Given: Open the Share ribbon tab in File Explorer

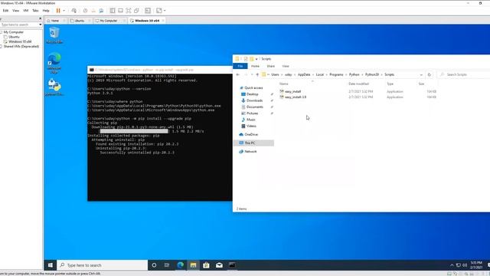Looking at the screenshot, I should pos(270,66).
